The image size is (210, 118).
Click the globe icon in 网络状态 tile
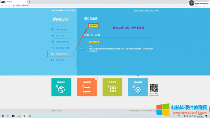pyautogui.click(x=62, y=90)
